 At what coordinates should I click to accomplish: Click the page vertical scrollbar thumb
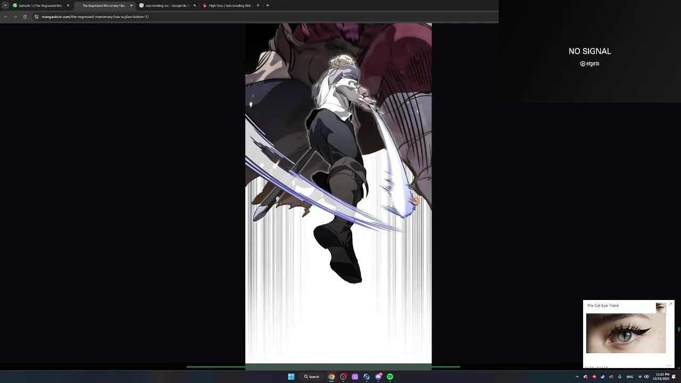click(x=678, y=329)
